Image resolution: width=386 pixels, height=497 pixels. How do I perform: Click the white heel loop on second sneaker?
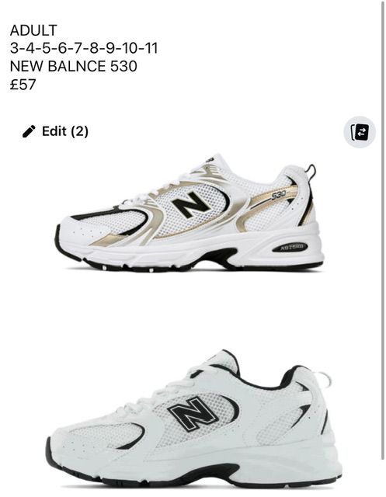point(323,380)
